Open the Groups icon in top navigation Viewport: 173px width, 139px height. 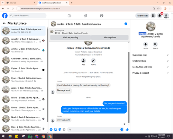(x=102, y=16)
